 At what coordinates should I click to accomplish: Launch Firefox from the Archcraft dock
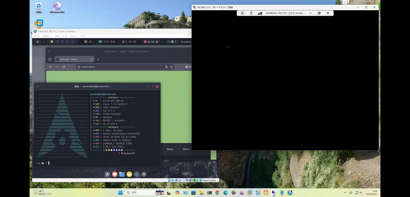point(115,174)
